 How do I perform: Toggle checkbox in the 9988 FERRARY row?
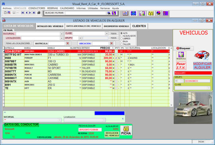116,58
